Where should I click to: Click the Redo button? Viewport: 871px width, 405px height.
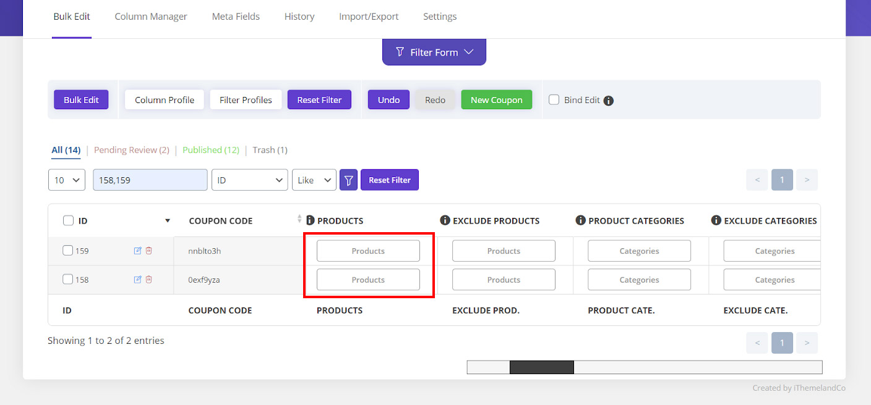435,100
